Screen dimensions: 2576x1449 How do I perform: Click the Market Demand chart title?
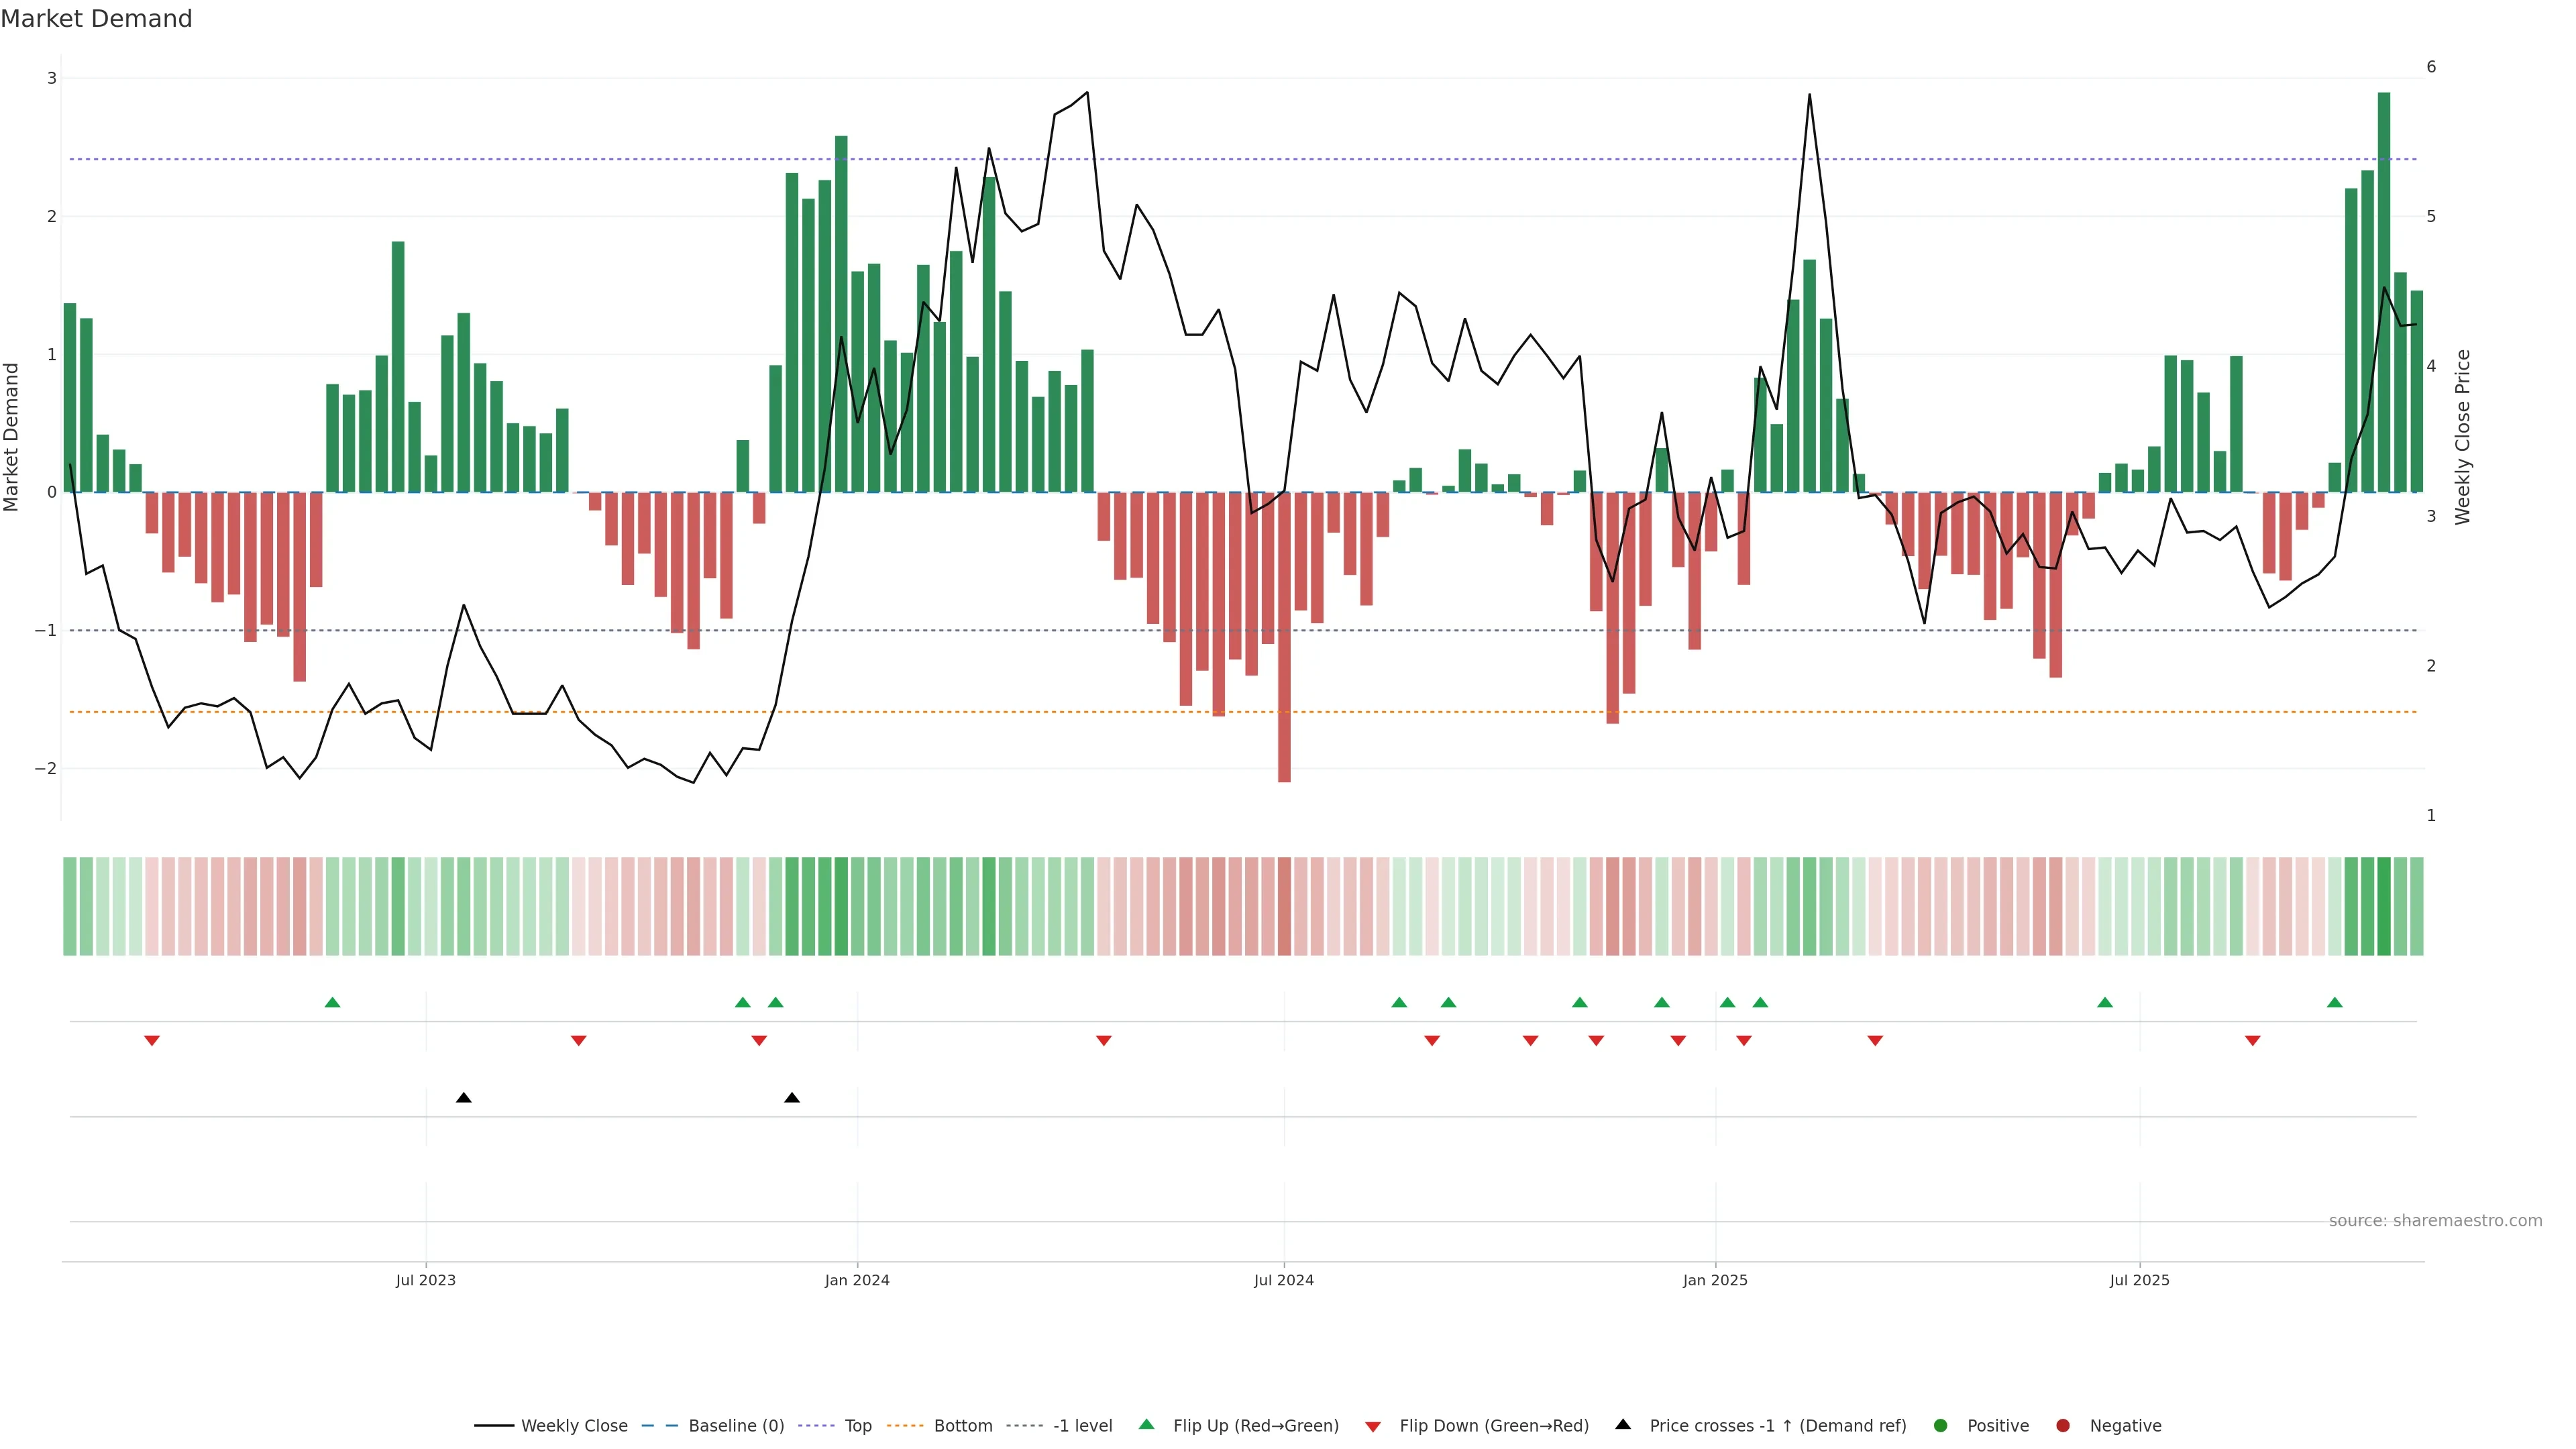click(96, 19)
